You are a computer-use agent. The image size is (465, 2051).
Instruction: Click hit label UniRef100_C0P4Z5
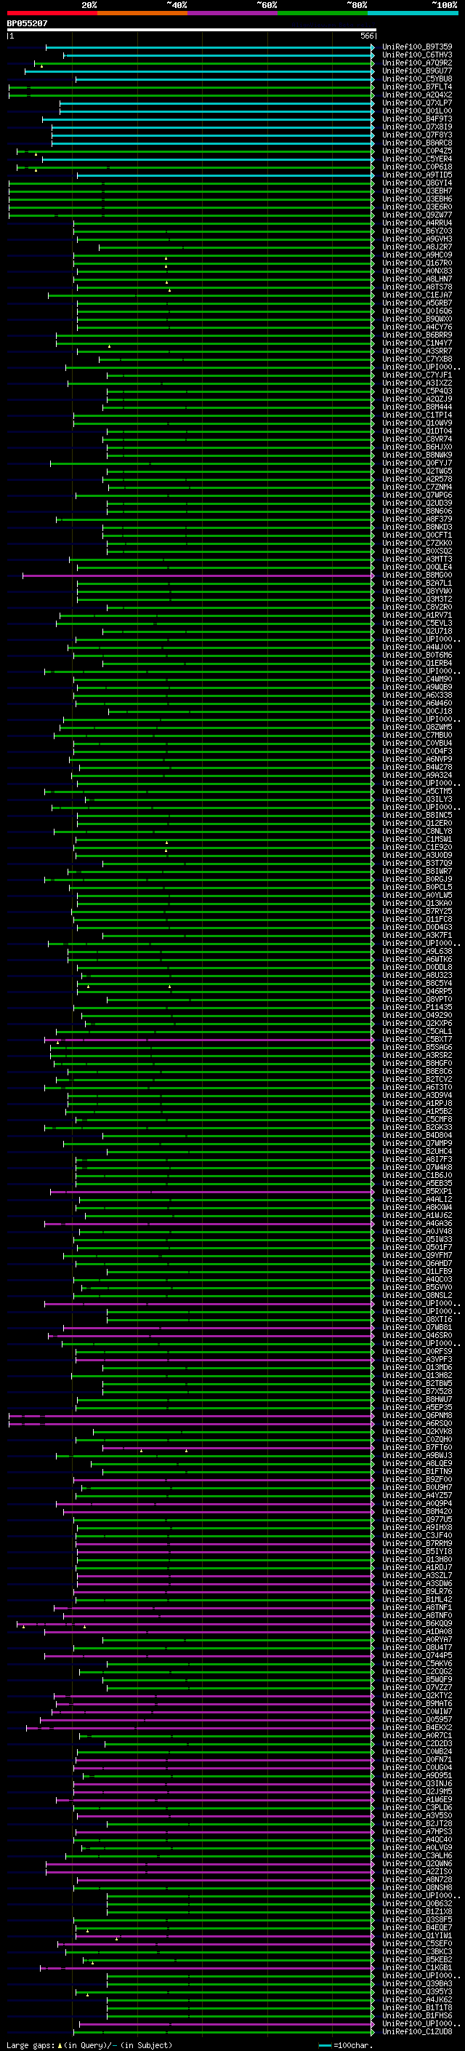pos(417,151)
